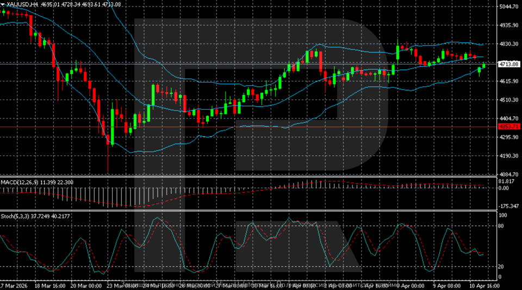
Task: Click the Stoch(5,3,3) indicator label
Action: pos(16,216)
